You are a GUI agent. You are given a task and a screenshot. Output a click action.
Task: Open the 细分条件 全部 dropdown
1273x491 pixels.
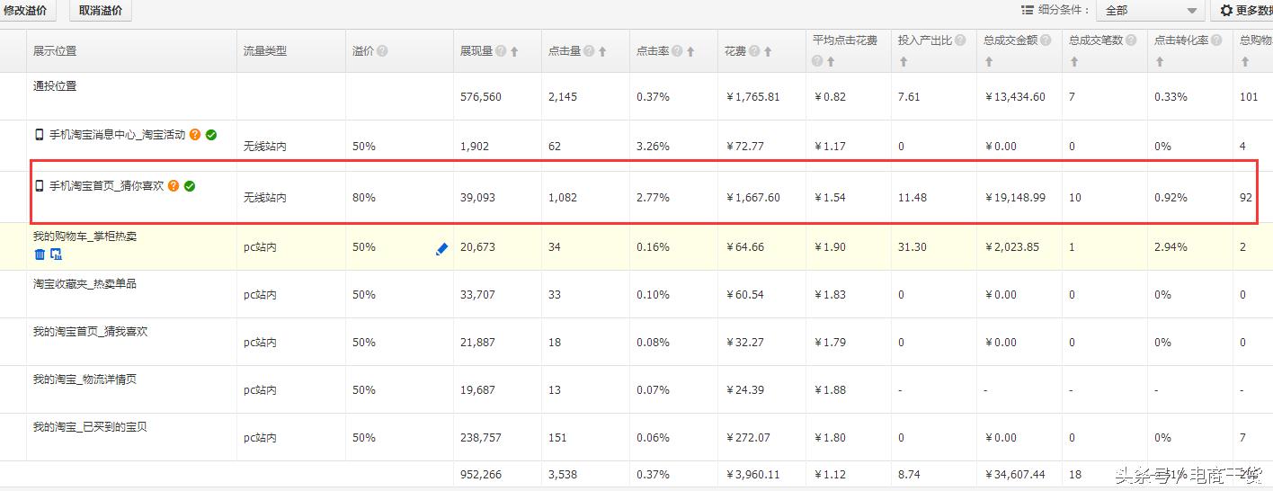1151,10
